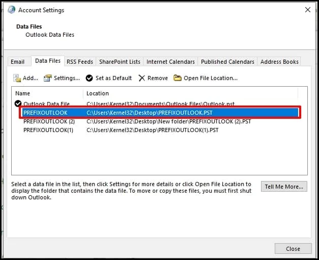Select the PREFIXOUTLOOK(1) entry
This screenshot has width=319, height=260.
[48, 130]
